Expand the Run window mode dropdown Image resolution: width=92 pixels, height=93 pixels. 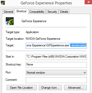coord(56,73)
